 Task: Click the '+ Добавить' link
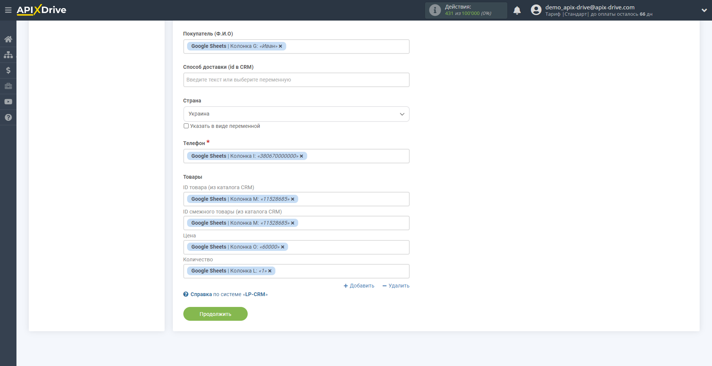[359, 286]
